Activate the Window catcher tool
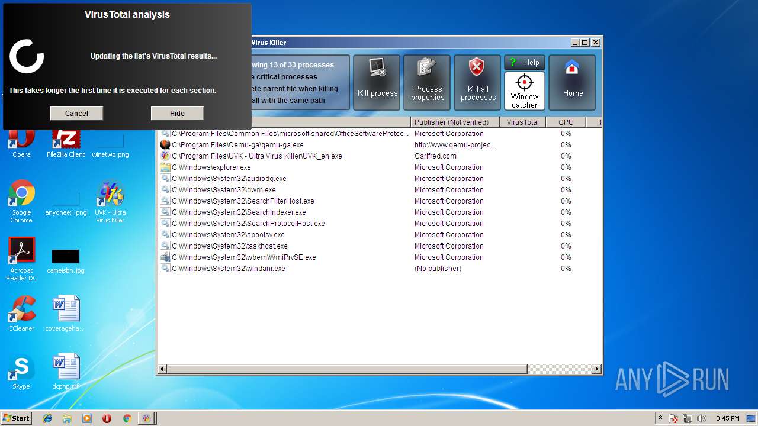Image resolution: width=758 pixels, height=426 pixels. (525, 91)
